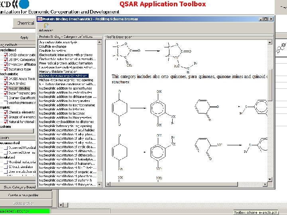This screenshot has width=287, height=215.
Task: Select Michael-type nucleophilic ring opening
Action: [x=66, y=80]
